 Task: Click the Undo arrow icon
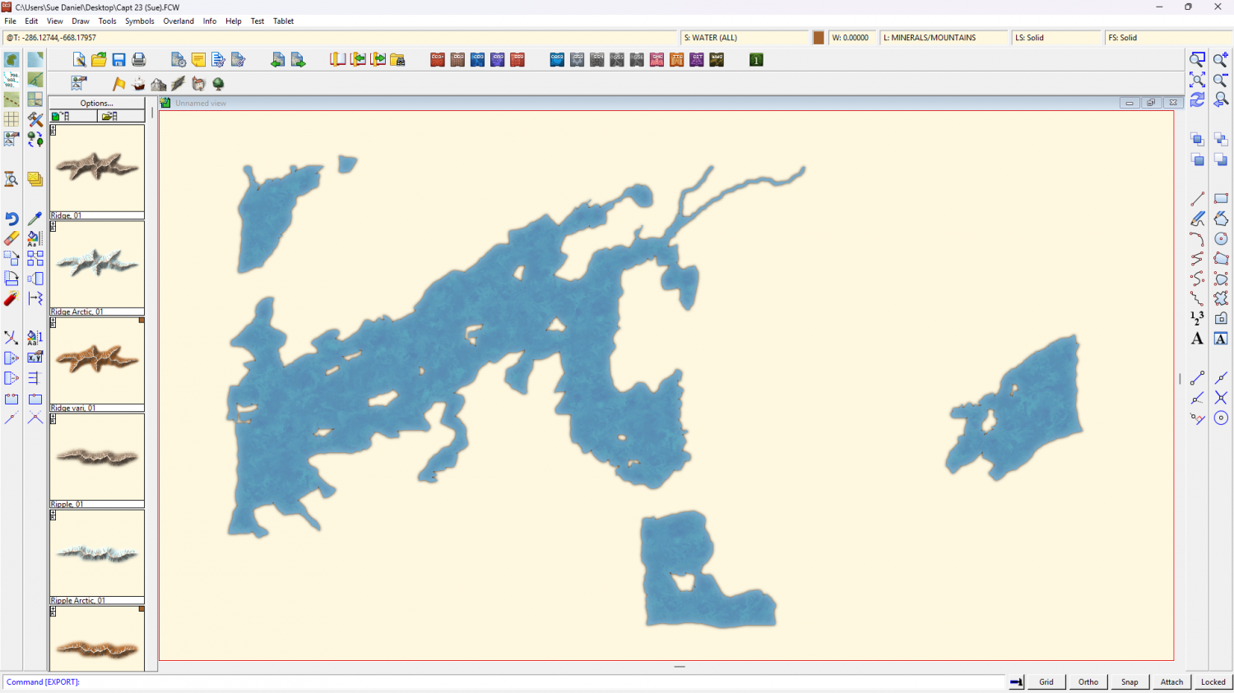(x=12, y=219)
